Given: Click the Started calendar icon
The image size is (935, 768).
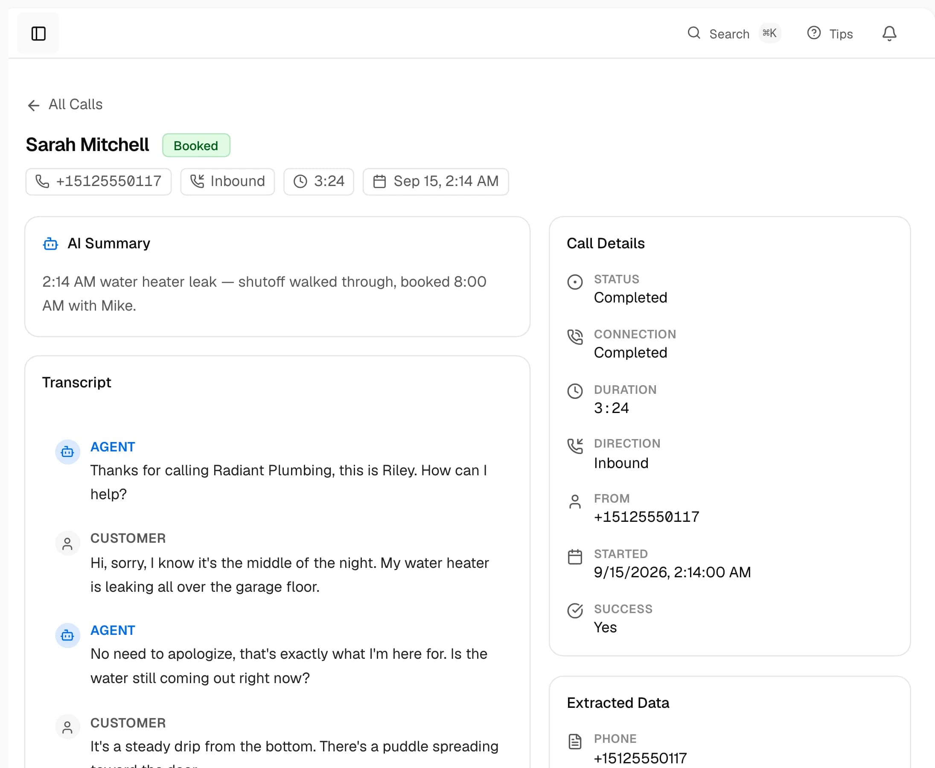Looking at the screenshot, I should click(x=575, y=556).
